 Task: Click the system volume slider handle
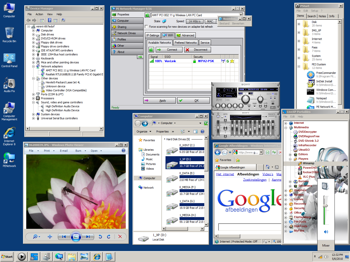coord(325,206)
